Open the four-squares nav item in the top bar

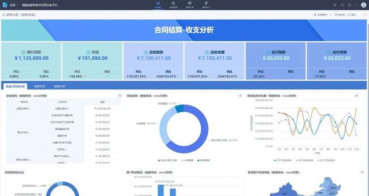(173, 5)
